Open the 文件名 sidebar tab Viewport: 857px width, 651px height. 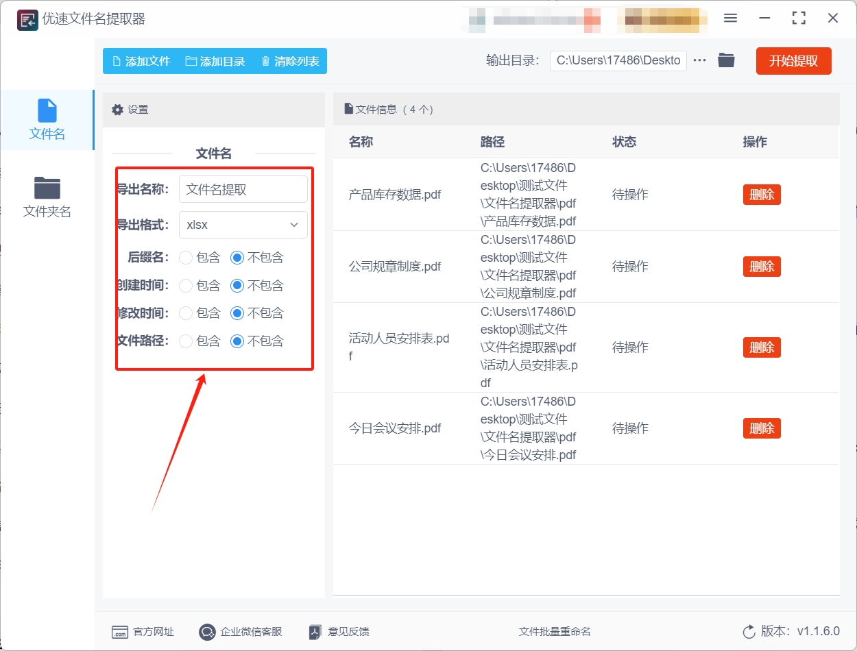(47, 120)
